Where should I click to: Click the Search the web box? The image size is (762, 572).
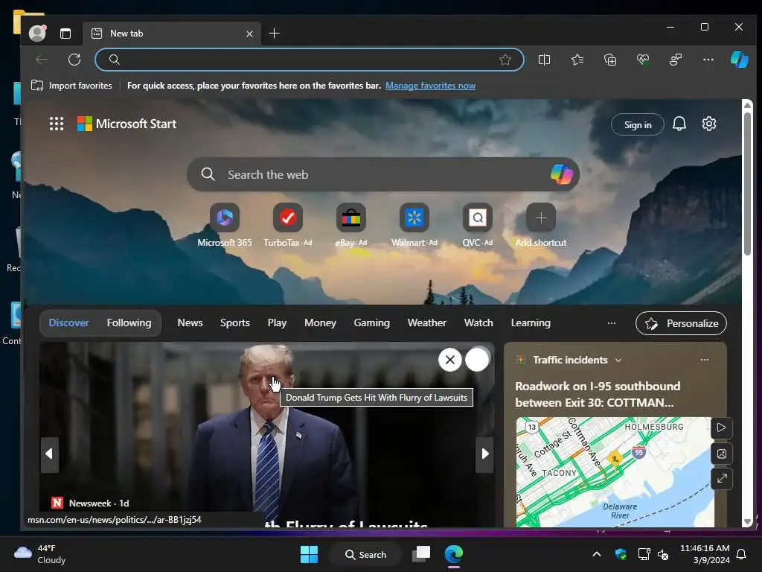click(x=383, y=174)
